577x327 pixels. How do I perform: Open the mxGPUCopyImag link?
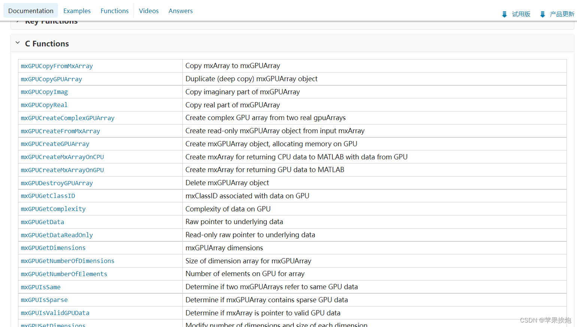[44, 92]
